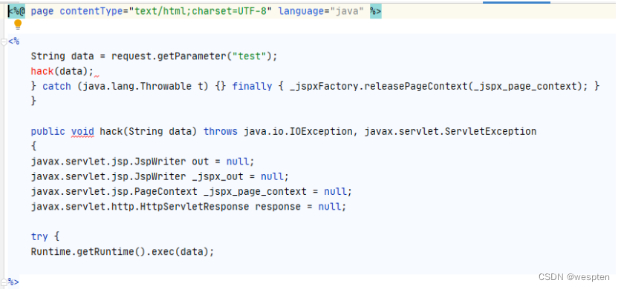
Task: Click the text 'contentType' in page directive
Action: pyautogui.click(x=91, y=11)
